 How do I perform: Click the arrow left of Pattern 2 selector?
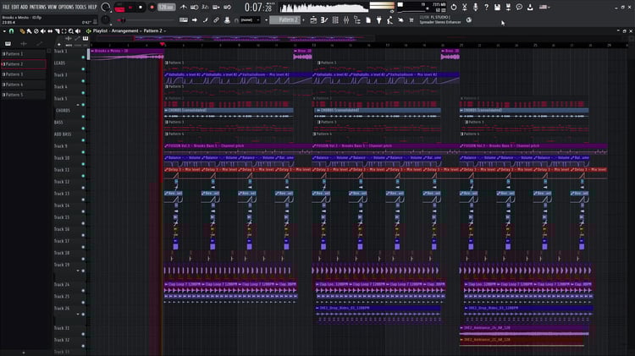coord(266,19)
